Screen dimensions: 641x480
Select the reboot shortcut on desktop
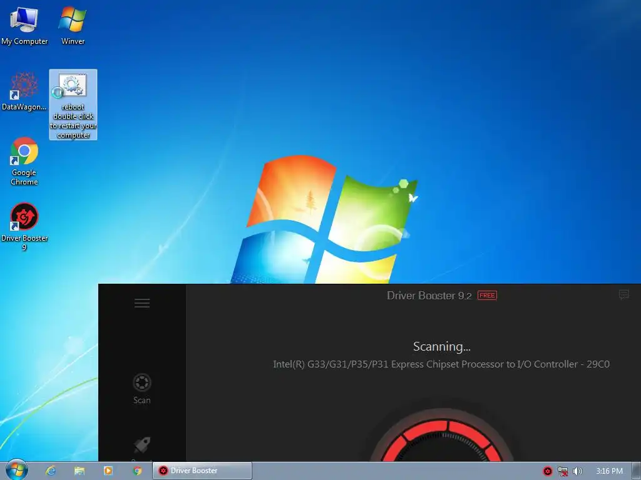pos(73,104)
